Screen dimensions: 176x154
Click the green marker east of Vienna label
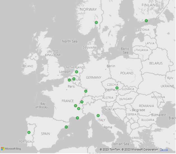pos(117,88)
